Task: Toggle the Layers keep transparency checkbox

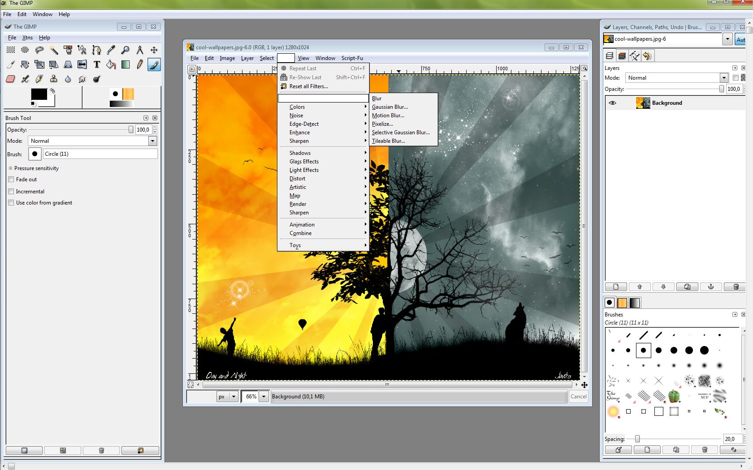Action: click(x=736, y=78)
